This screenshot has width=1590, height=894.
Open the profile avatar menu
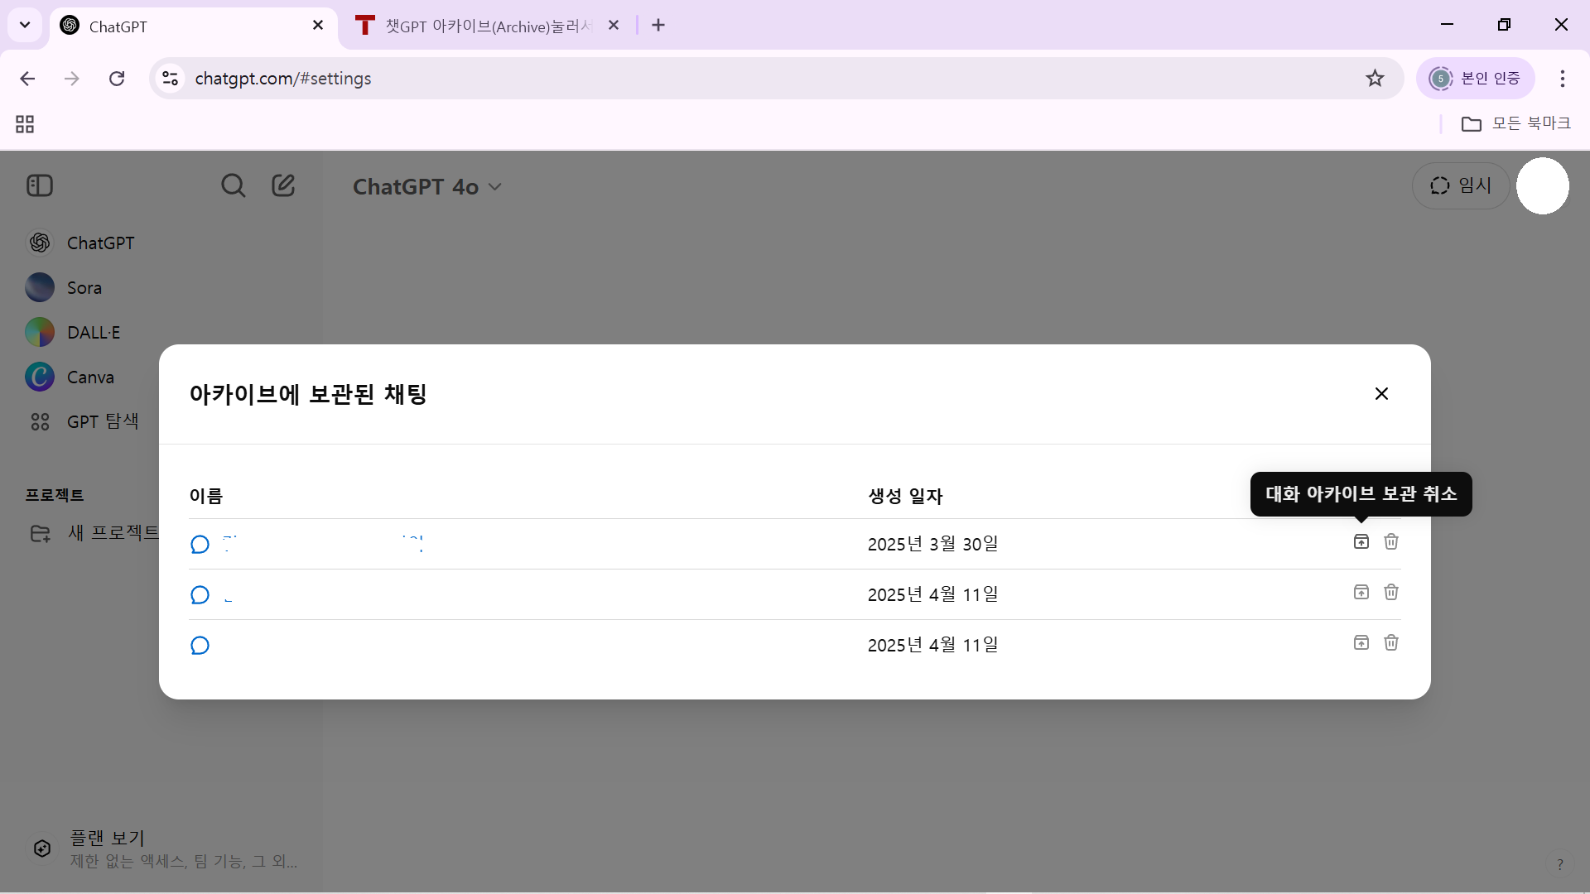coord(1542,185)
